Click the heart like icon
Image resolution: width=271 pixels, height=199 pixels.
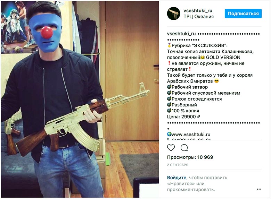pos(171,148)
